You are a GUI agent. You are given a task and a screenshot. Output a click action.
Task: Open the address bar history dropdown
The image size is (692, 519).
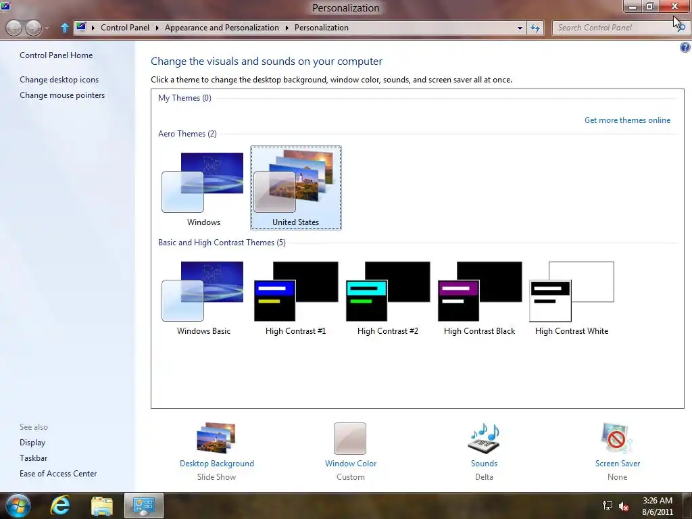[520, 28]
